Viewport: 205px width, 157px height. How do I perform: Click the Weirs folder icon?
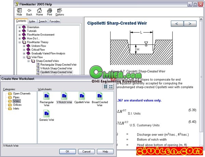pyautogui.click(x=10, y=101)
